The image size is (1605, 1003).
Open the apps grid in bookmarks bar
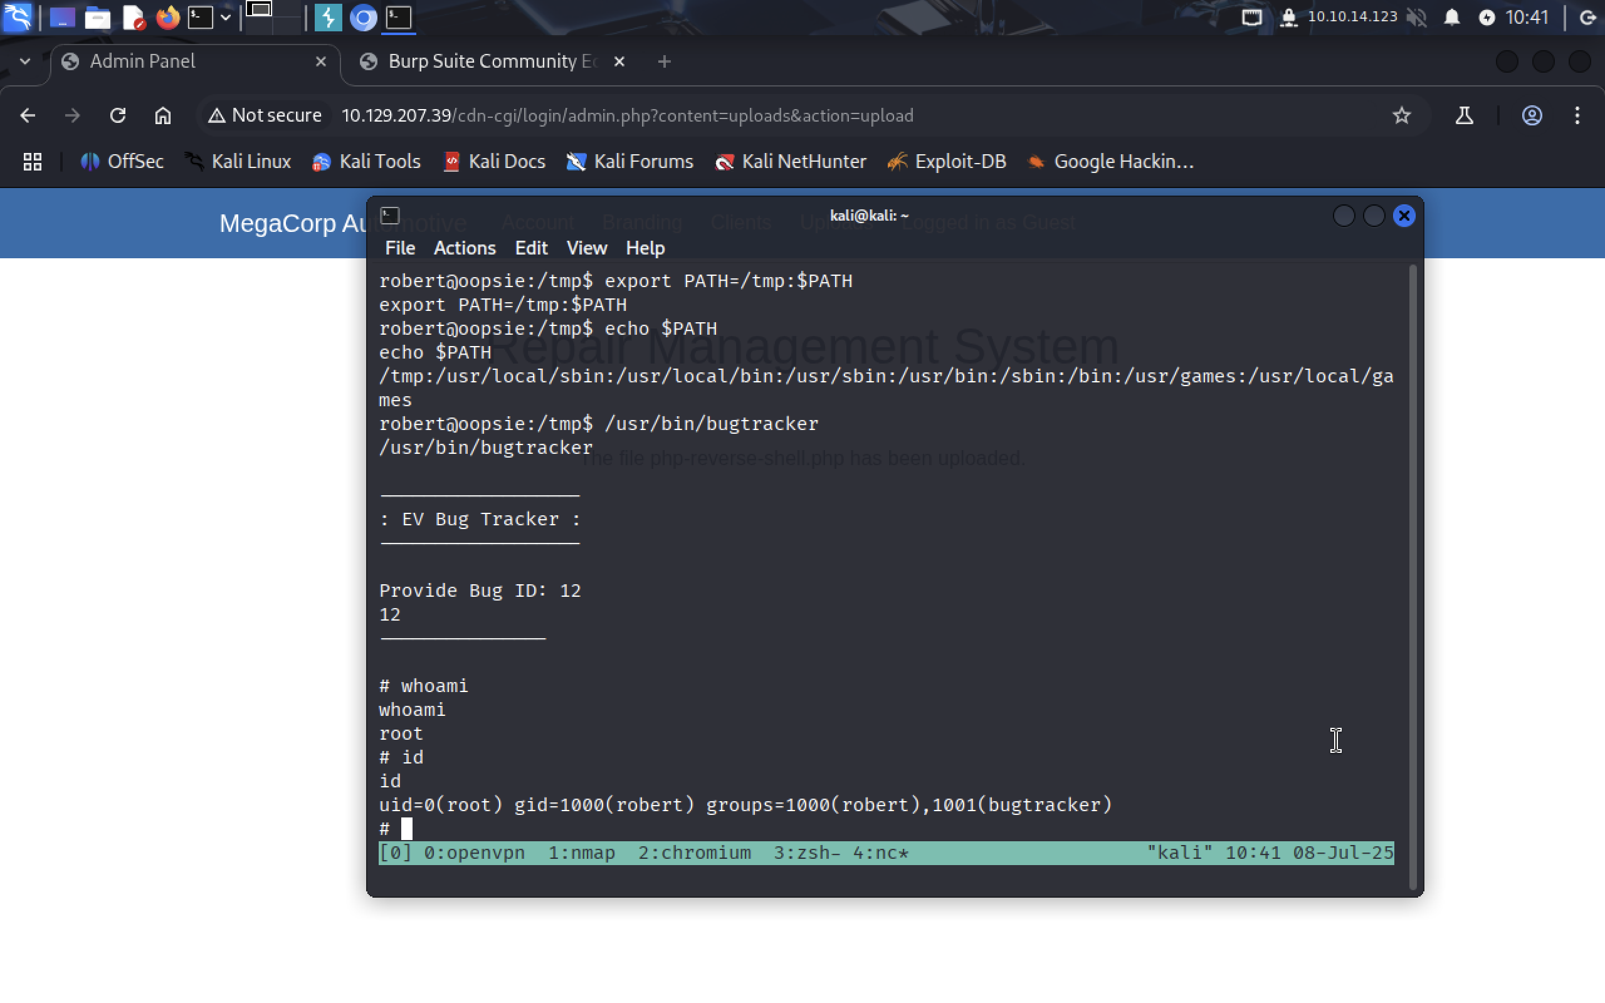point(33,161)
